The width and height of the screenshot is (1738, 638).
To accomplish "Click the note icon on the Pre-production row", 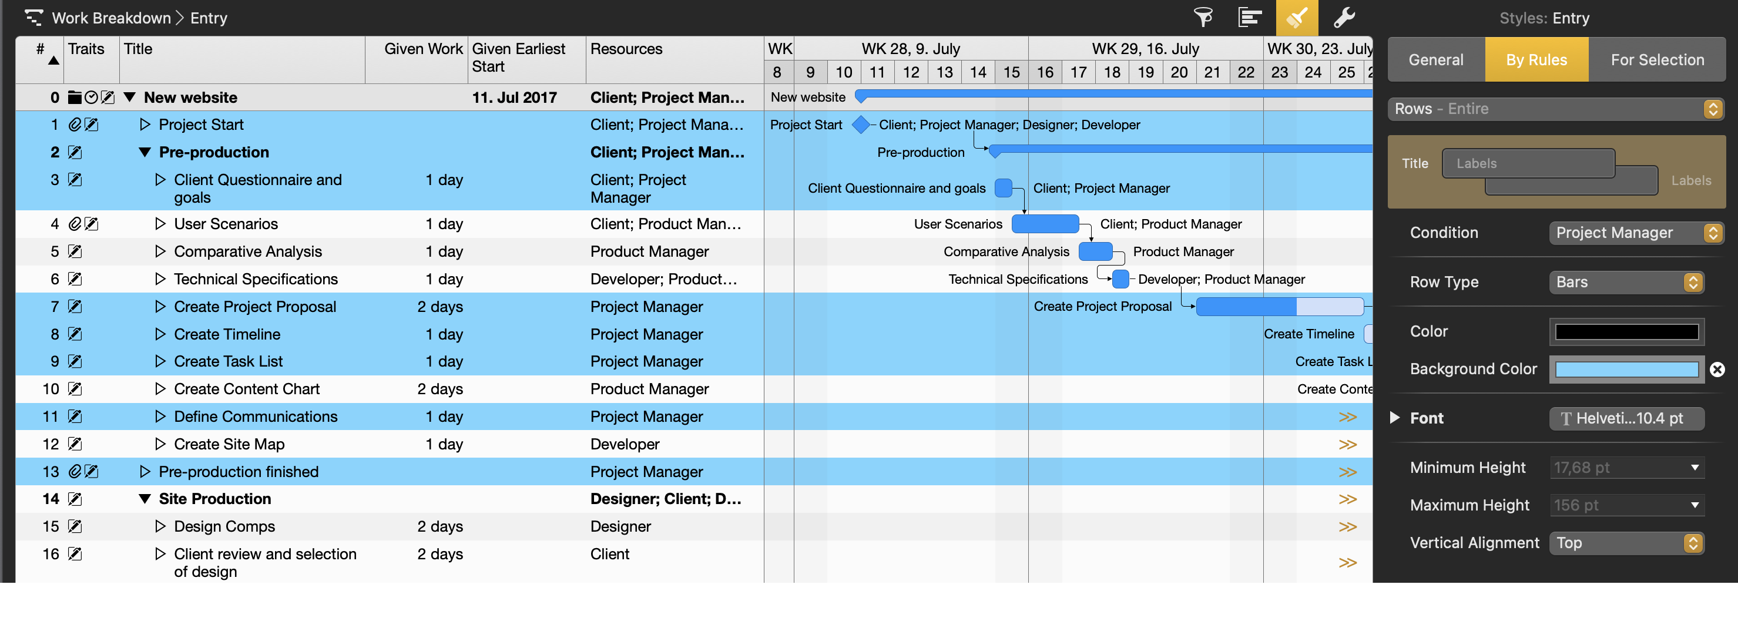I will (76, 152).
